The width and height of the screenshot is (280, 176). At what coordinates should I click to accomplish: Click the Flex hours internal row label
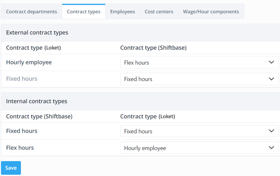point(20,148)
